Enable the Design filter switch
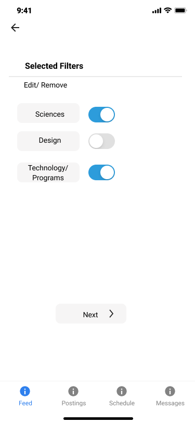Viewport: 195px width, 423px height. point(101,141)
